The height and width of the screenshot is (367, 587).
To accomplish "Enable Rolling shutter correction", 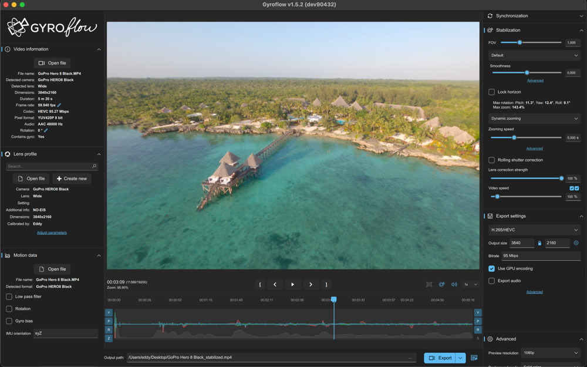I will pos(492,160).
